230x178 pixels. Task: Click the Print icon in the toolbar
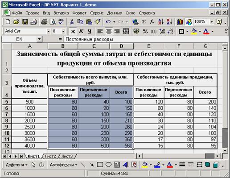coord(44,22)
